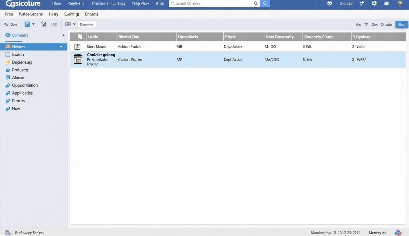Open the dropdown arrow beside screen layout icon

(x=74, y=24)
